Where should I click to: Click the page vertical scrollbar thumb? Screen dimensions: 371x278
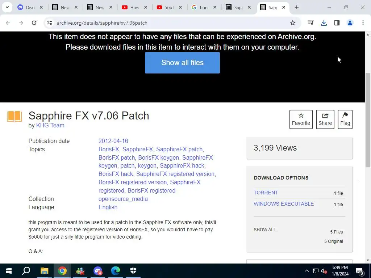tap(368, 120)
